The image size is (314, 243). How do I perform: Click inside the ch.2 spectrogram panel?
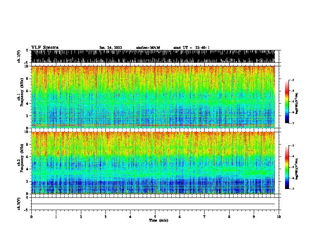point(153,163)
